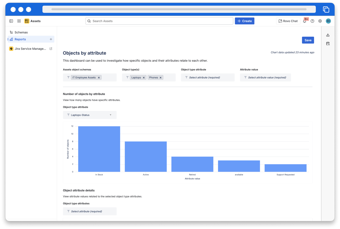The width and height of the screenshot is (340, 229).
Task: Click the yellow Assets logo icon
Action: [27, 21]
